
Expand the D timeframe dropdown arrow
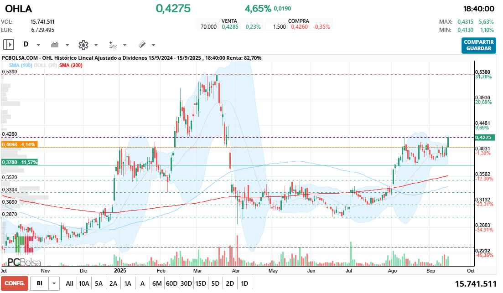38,45
